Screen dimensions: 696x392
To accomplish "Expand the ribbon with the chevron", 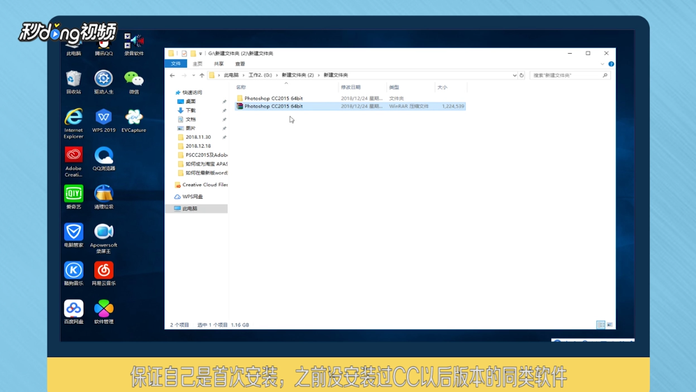I will coord(602,64).
